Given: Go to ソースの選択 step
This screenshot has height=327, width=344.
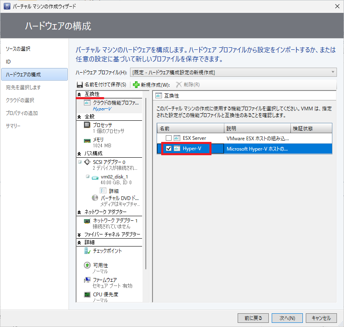Looking at the screenshot, I should point(18,49).
